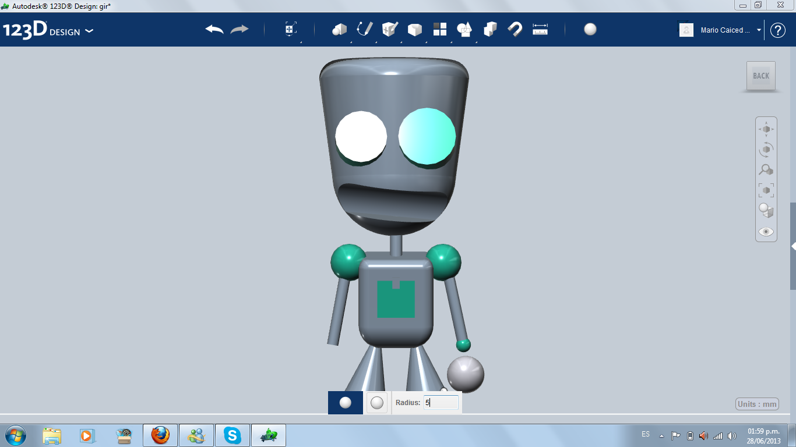The width and height of the screenshot is (796, 447).
Task: Click the cyan right eye of the robot
Action: click(x=427, y=136)
